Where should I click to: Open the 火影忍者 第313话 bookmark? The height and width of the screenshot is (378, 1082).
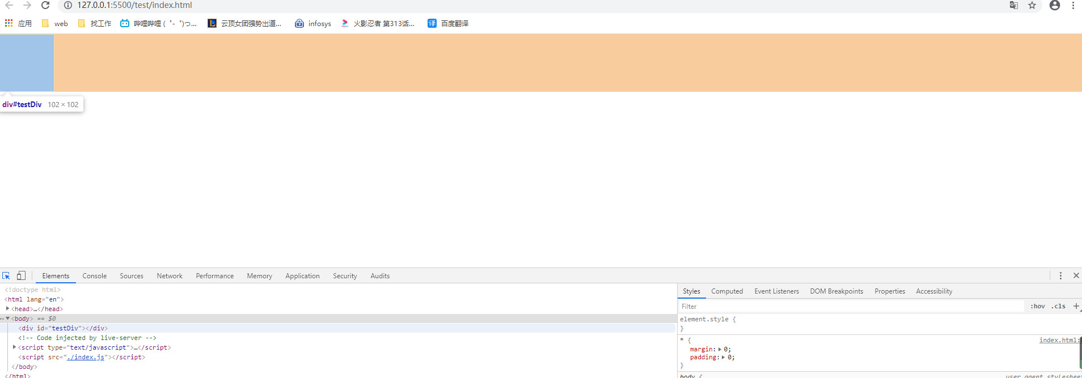tap(377, 23)
